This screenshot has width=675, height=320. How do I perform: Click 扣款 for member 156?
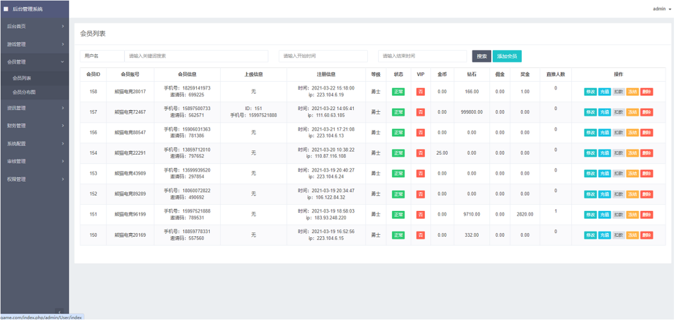tap(619, 133)
